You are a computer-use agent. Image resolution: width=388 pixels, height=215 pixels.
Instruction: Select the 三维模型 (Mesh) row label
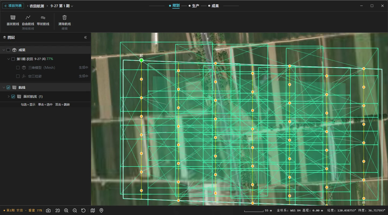click(41, 68)
